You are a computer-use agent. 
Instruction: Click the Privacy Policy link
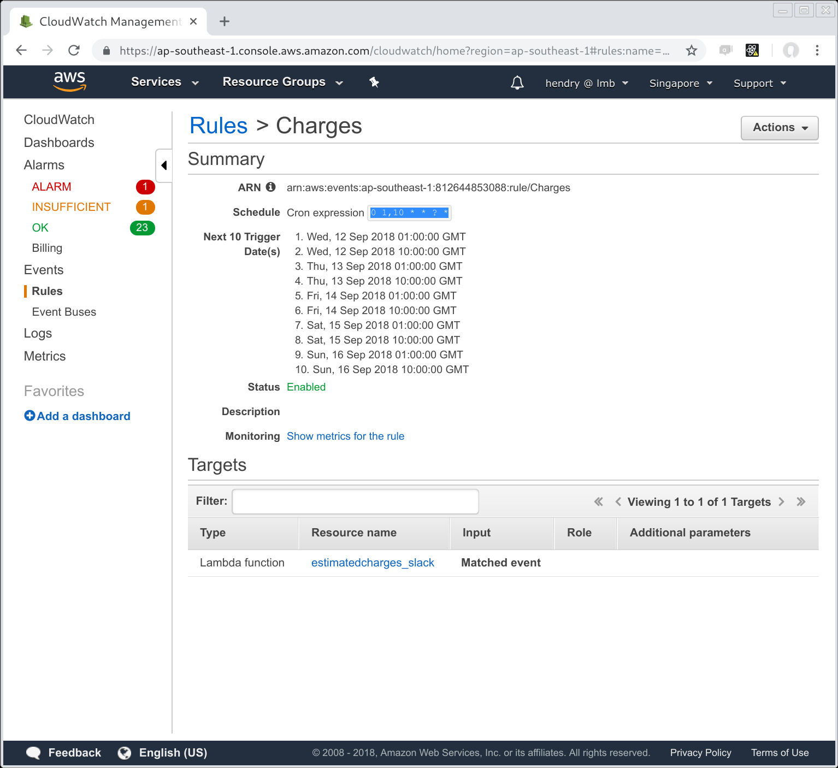(700, 753)
